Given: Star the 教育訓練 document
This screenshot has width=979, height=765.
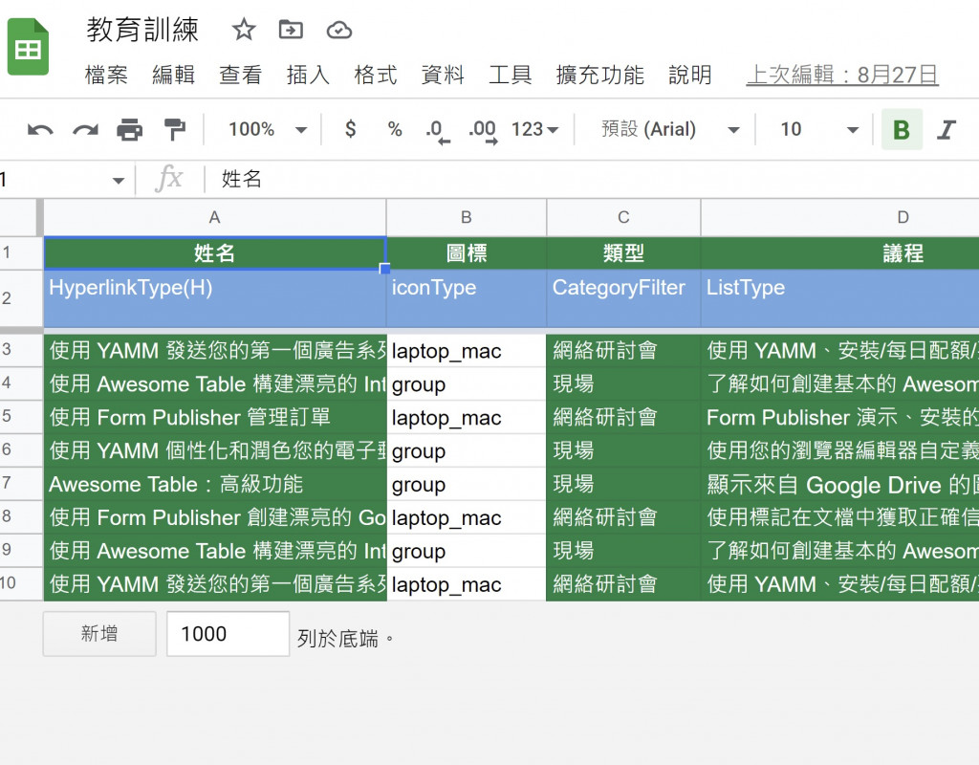Looking at the screenshot, I should tap(244, 30).
